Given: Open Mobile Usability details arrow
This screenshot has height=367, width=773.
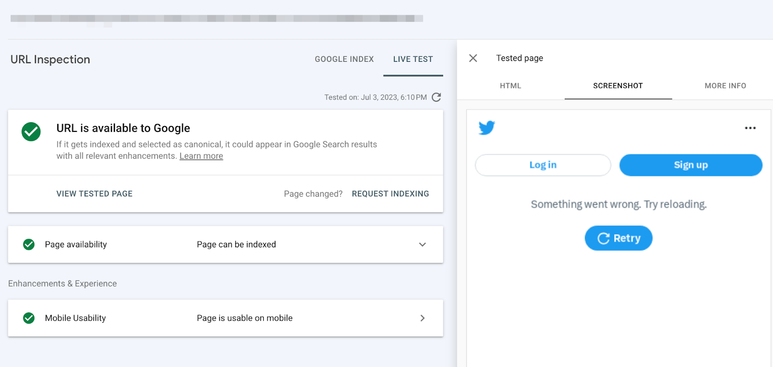Looking at the screenshot, I should 422,318.
